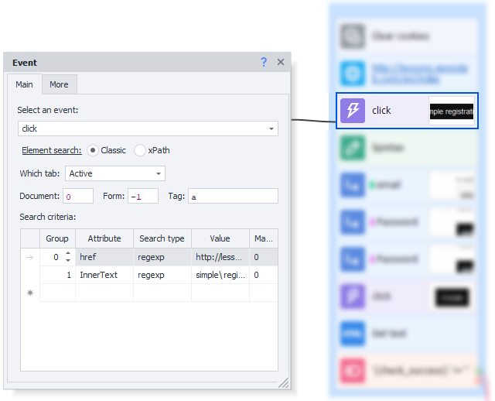Select the xPath element search option
Viewport: 495px width, 401px height.
click(140, 150)
